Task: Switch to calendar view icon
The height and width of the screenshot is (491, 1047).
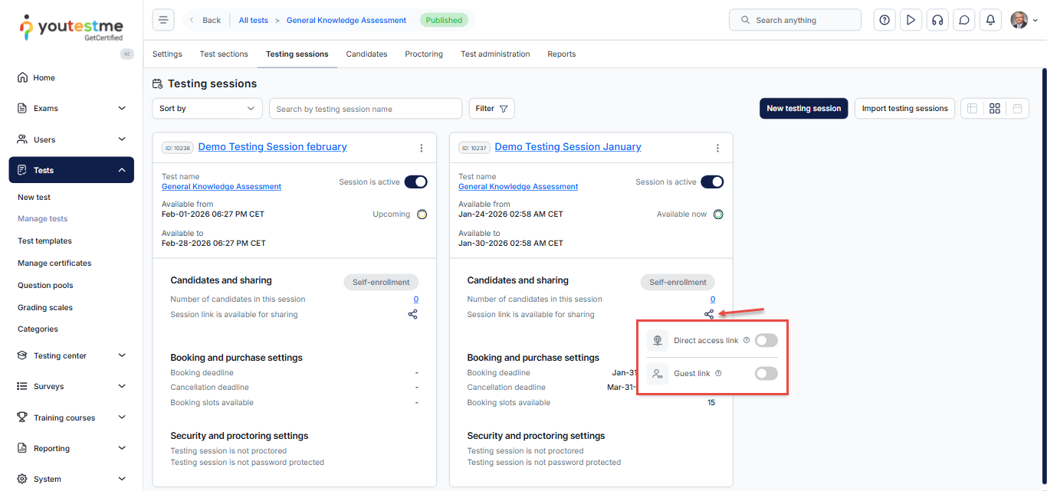Action: (1017, 109)
